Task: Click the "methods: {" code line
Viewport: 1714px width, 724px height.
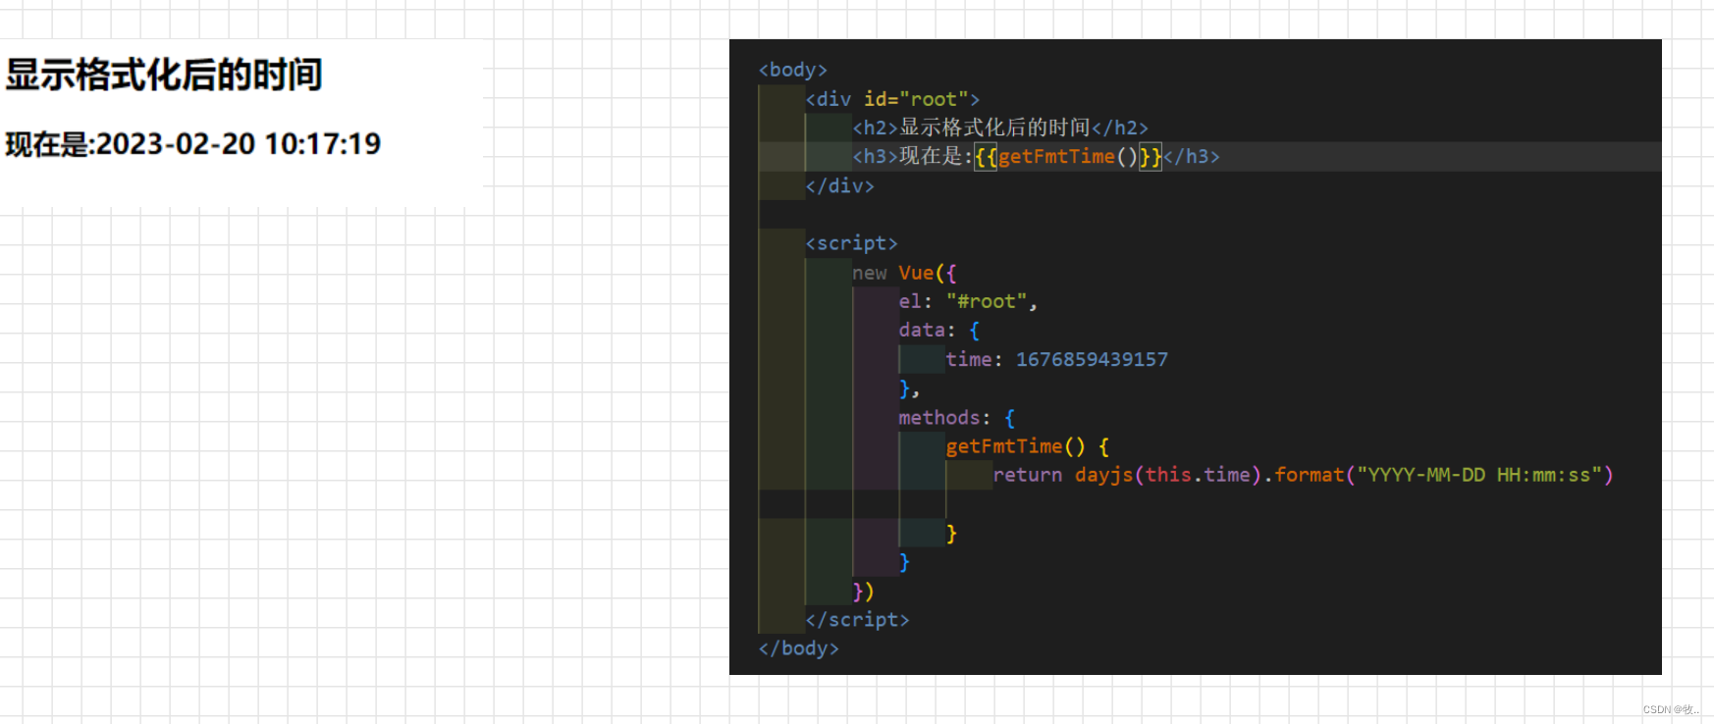Action: point(957,418)
